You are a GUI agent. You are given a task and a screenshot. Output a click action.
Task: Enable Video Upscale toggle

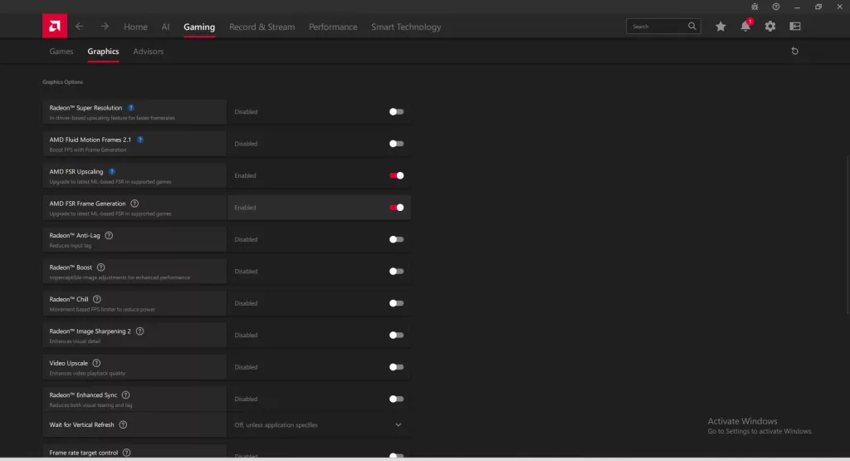[396, 367]
